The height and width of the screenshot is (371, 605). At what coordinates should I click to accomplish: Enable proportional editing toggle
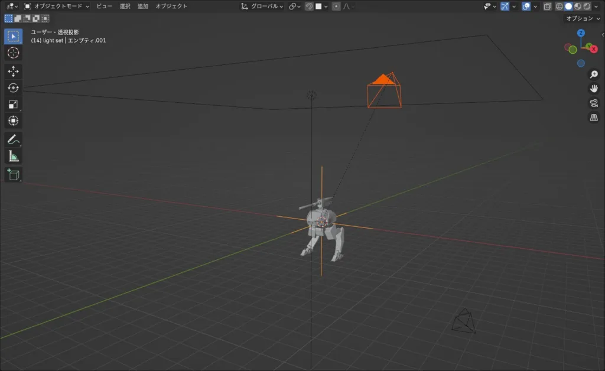click(336, 6)
